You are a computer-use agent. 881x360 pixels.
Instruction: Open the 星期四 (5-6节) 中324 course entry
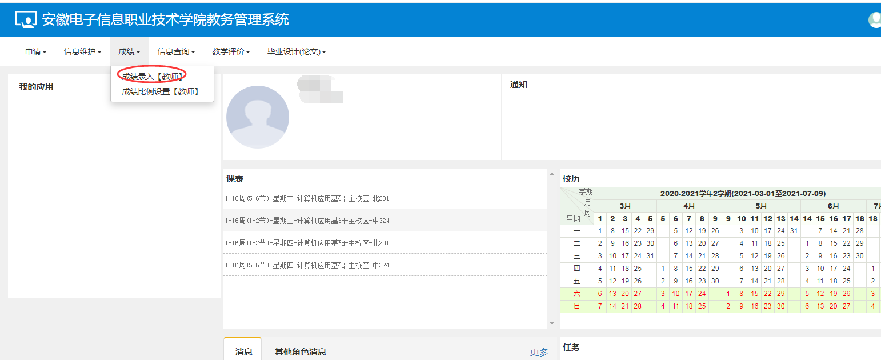[307, 265]
